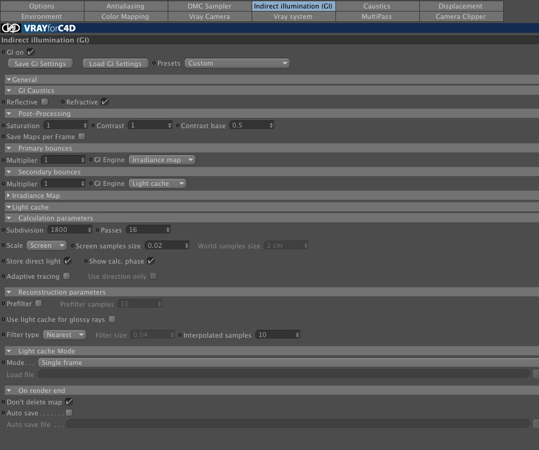Image resolution: width=539 pixels, height=450 pixels.
Task: Toggle Don't delete map checkbox
Action: click(x=69, y=401)
